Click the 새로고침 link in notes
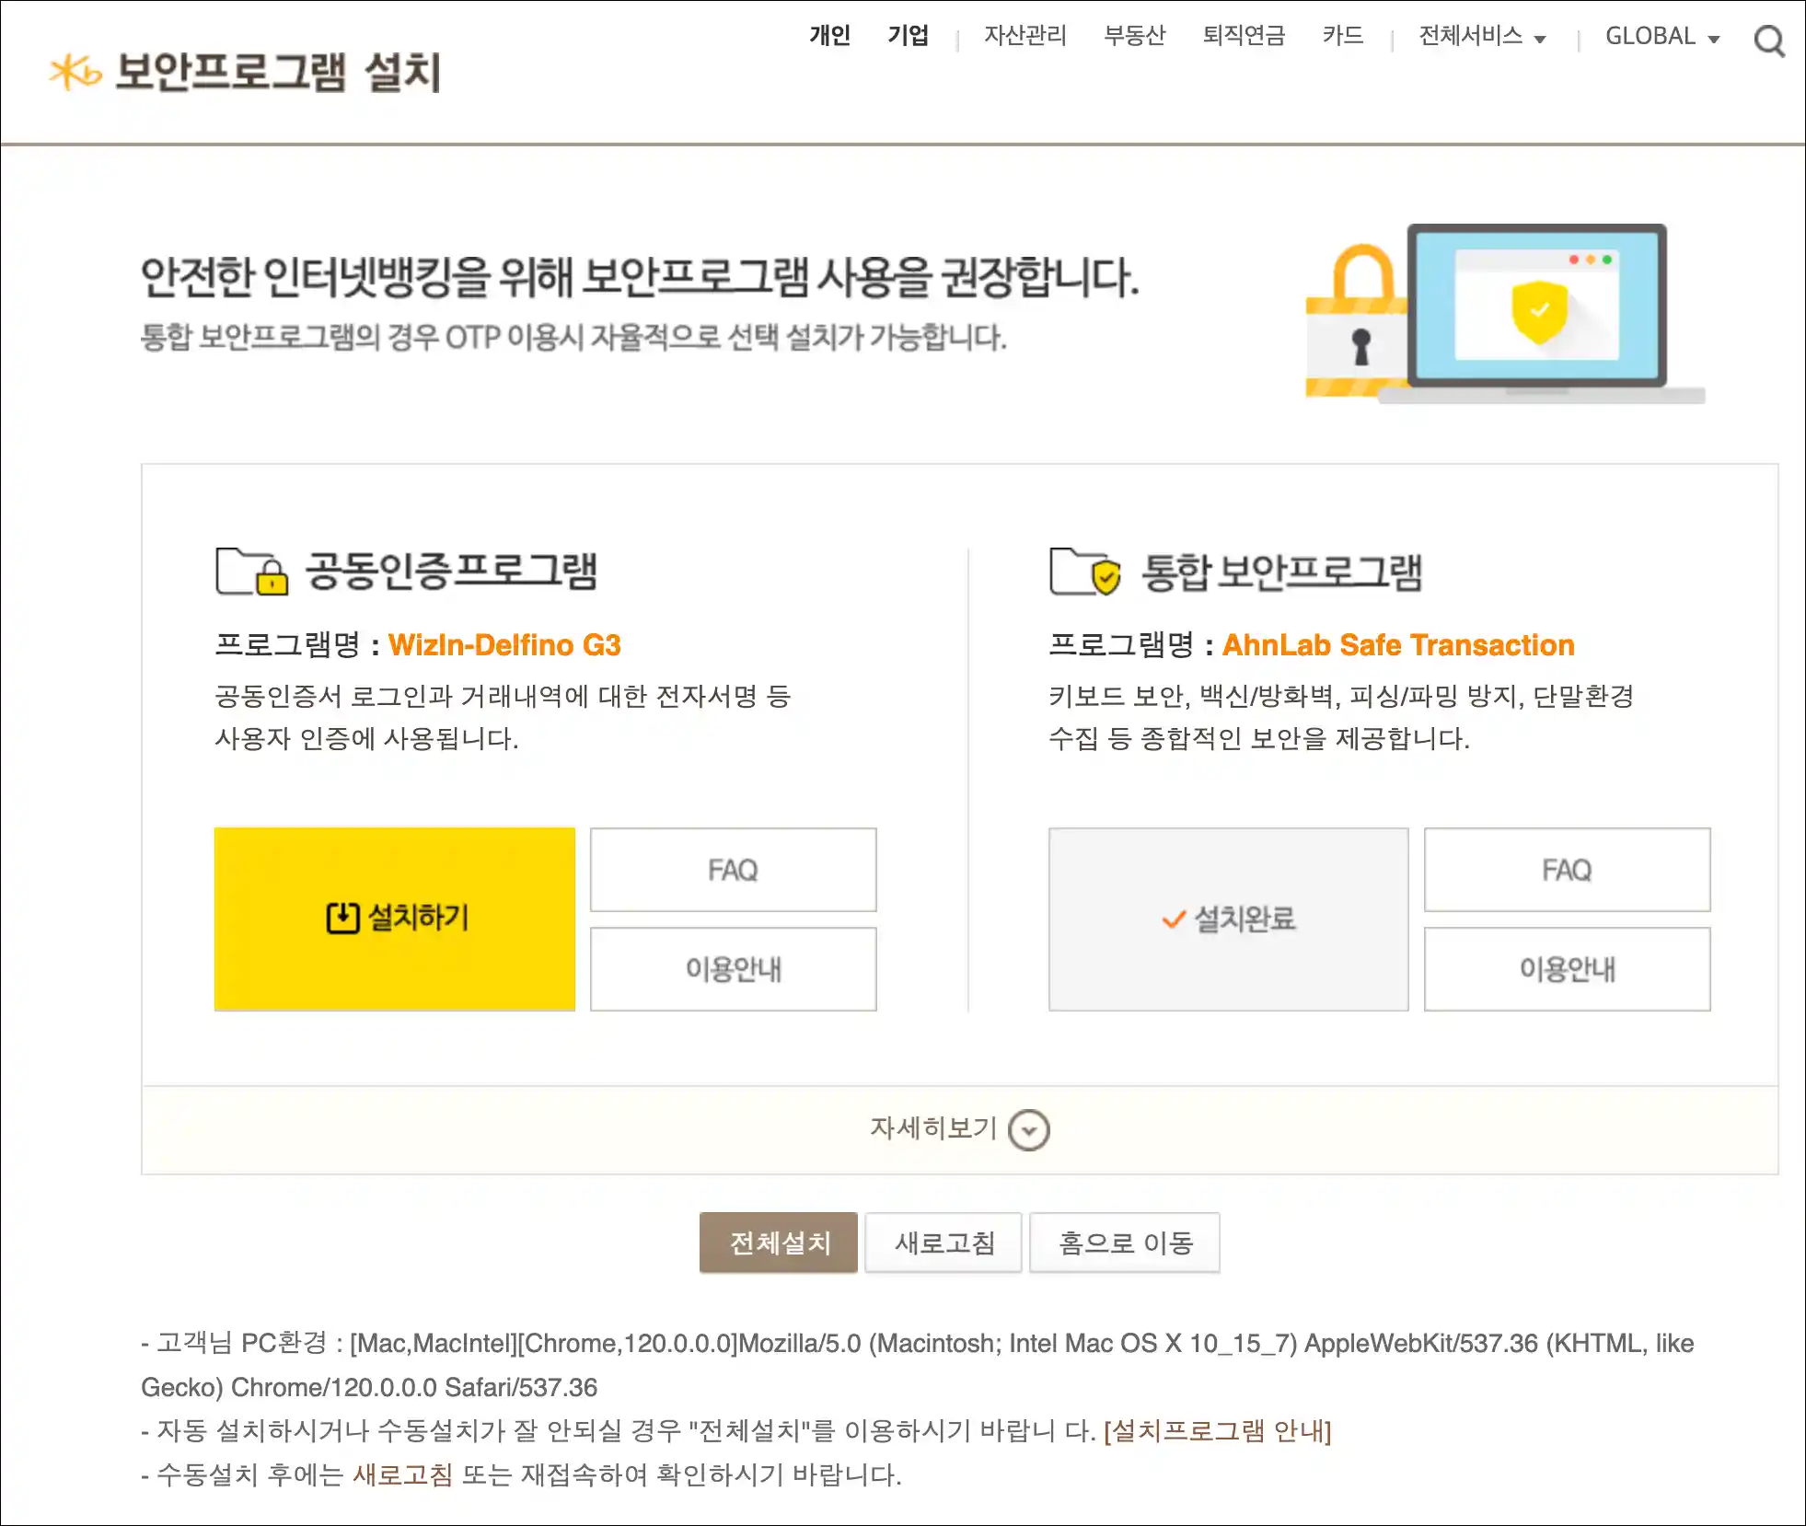1806x1526 pixels. (x=402, y=1474)
